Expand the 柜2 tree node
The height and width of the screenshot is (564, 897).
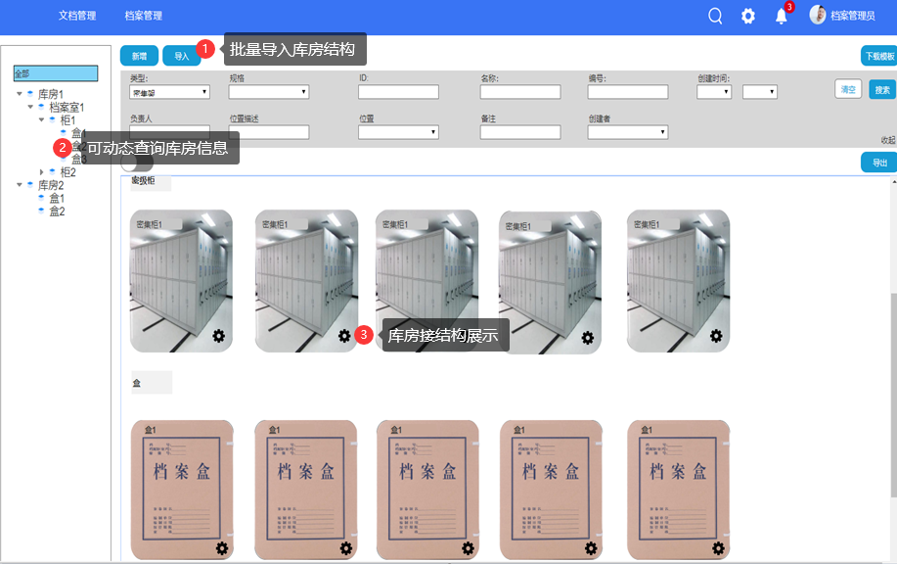click(41, 172)
